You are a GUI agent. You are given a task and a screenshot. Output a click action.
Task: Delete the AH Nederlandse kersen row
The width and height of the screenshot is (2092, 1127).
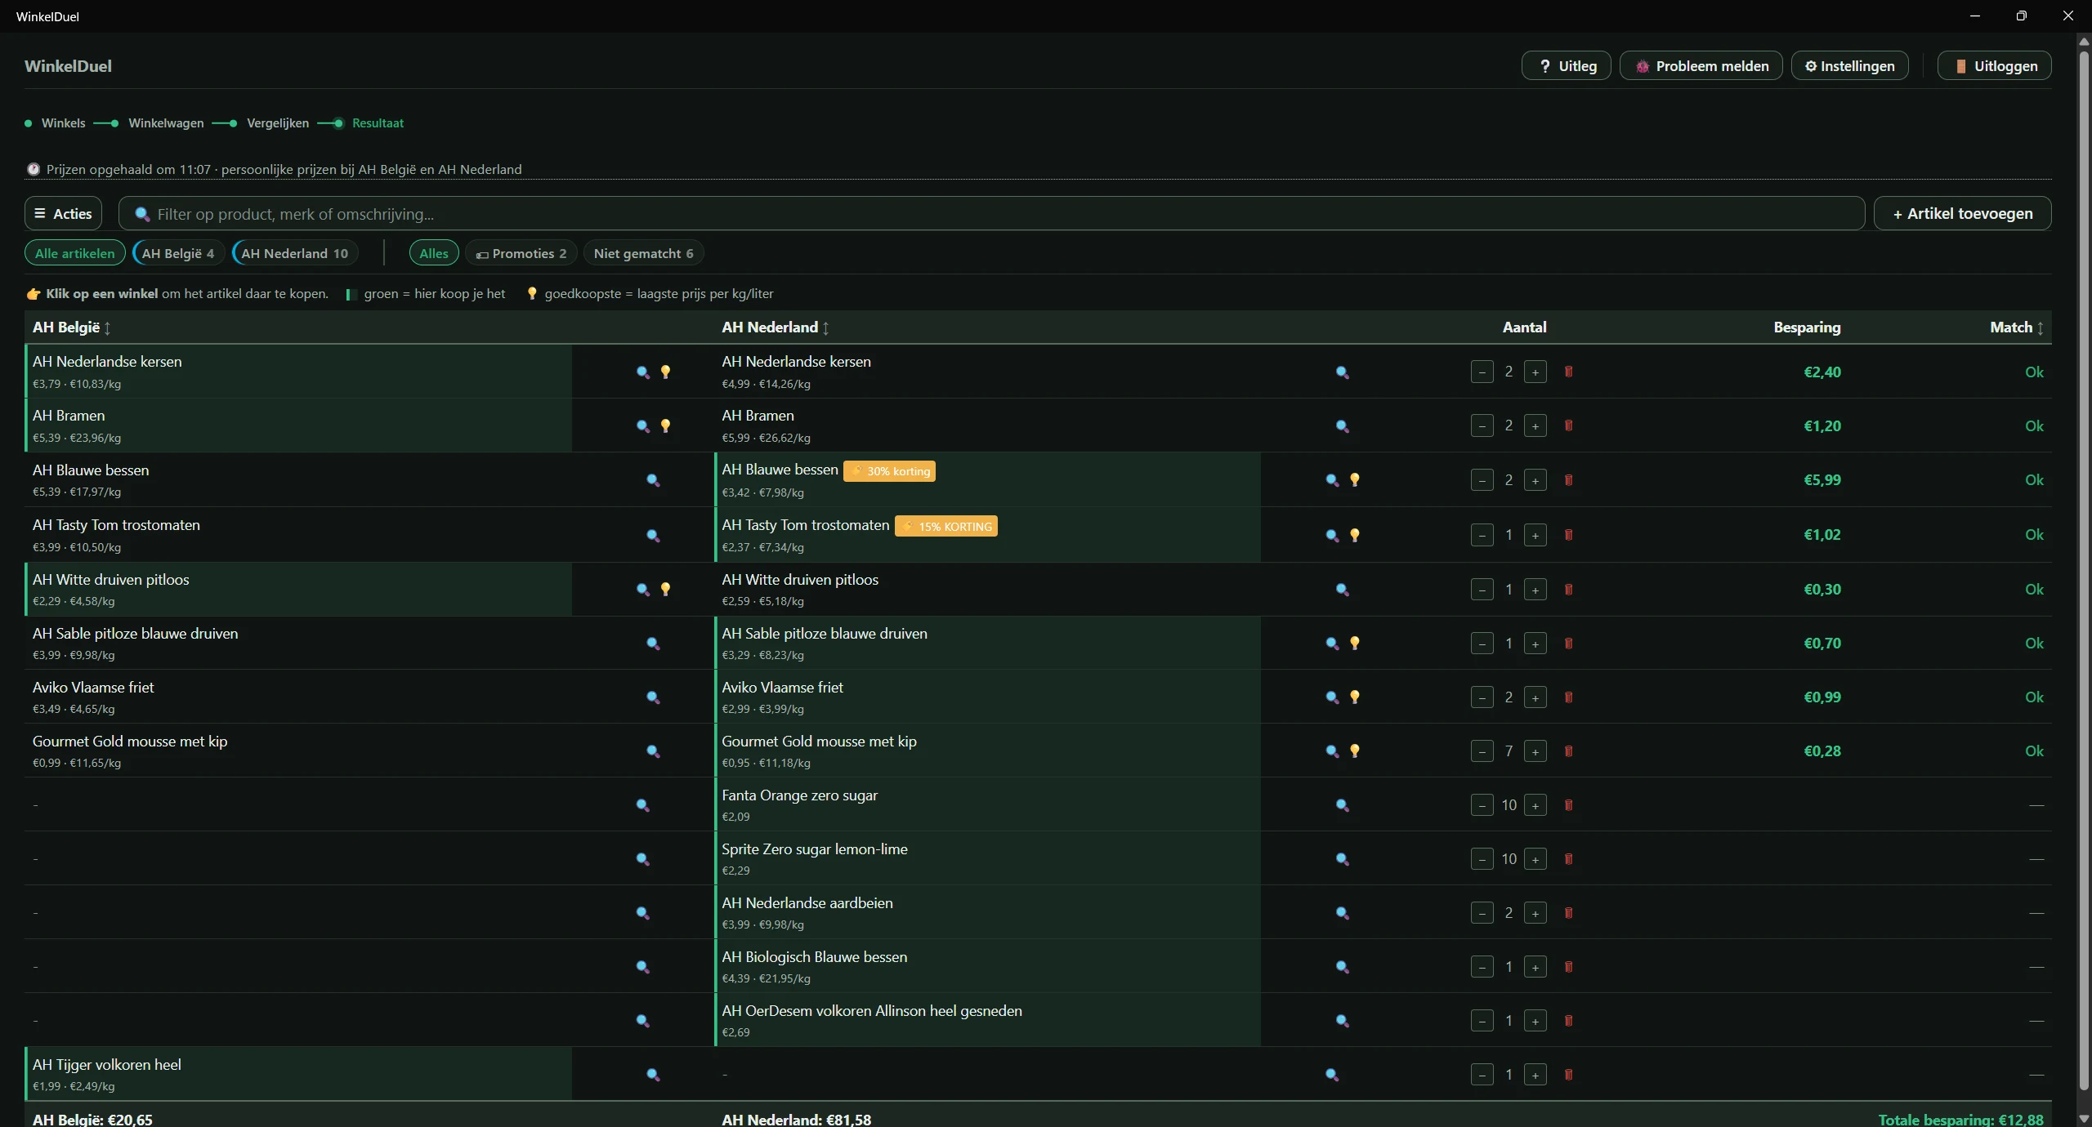(x=1568, y=372)
